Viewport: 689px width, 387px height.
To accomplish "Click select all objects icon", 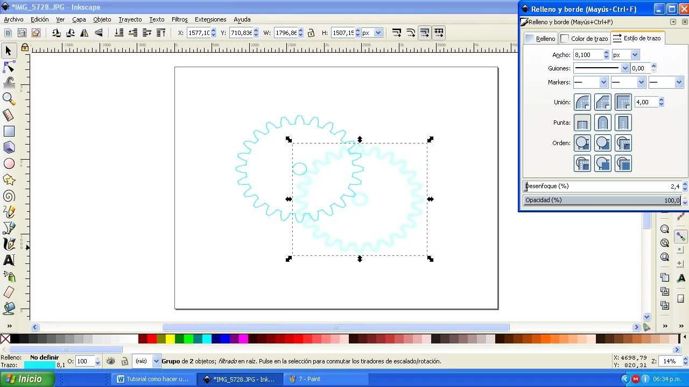I will (8, 33).
